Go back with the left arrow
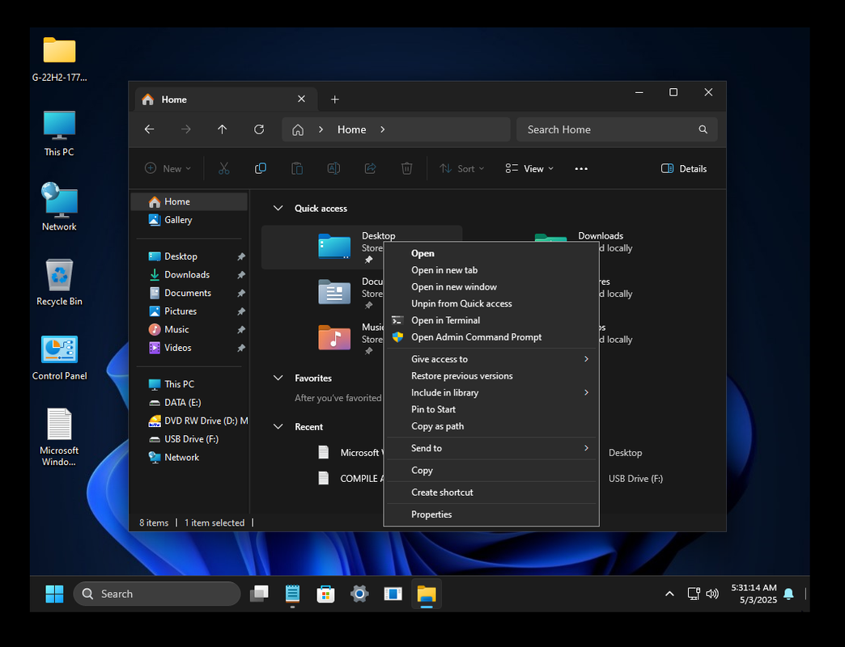The width and height of the screenshot is (845, 647). (149, 129)
